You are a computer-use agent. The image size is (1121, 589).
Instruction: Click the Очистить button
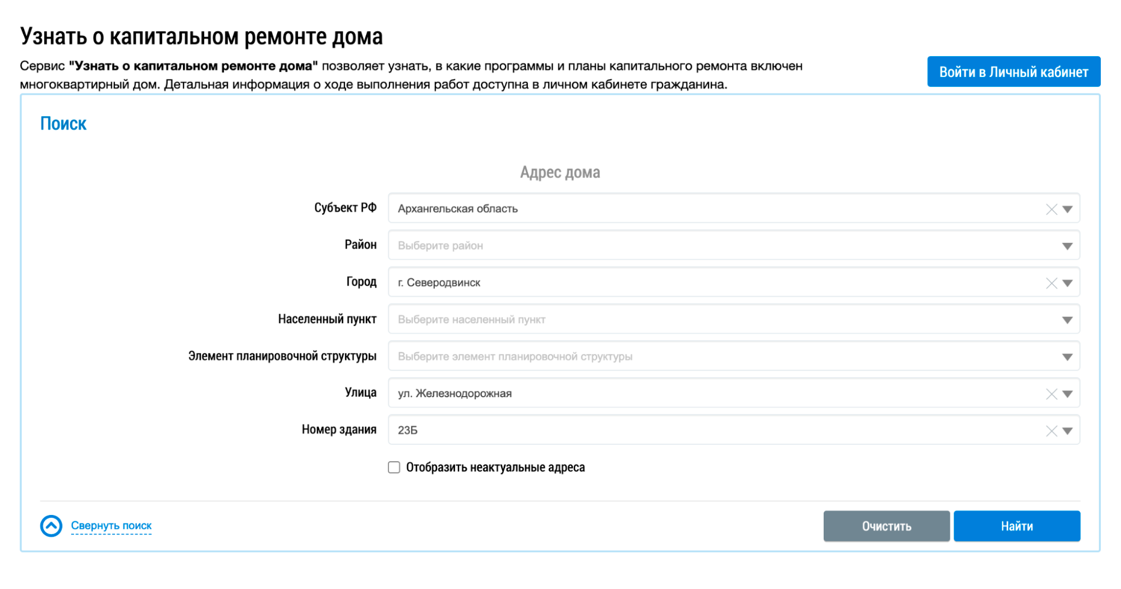pyautogui.click(x=886, y=526)
